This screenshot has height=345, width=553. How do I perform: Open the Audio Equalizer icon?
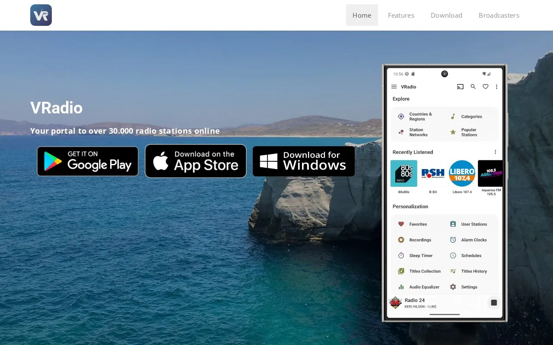(401, 287)
